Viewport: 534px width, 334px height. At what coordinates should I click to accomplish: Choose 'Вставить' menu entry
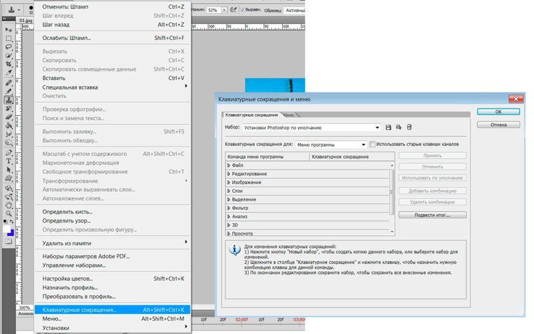point(113,78)
